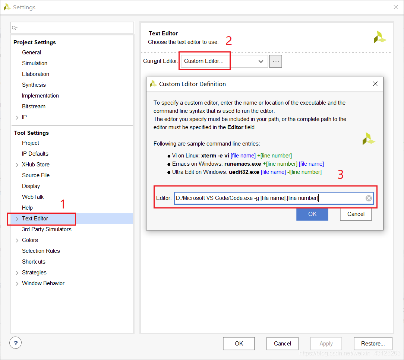This screenshot has height=360, width=404.
Task: Open Display settings
Action: (31, 186)
